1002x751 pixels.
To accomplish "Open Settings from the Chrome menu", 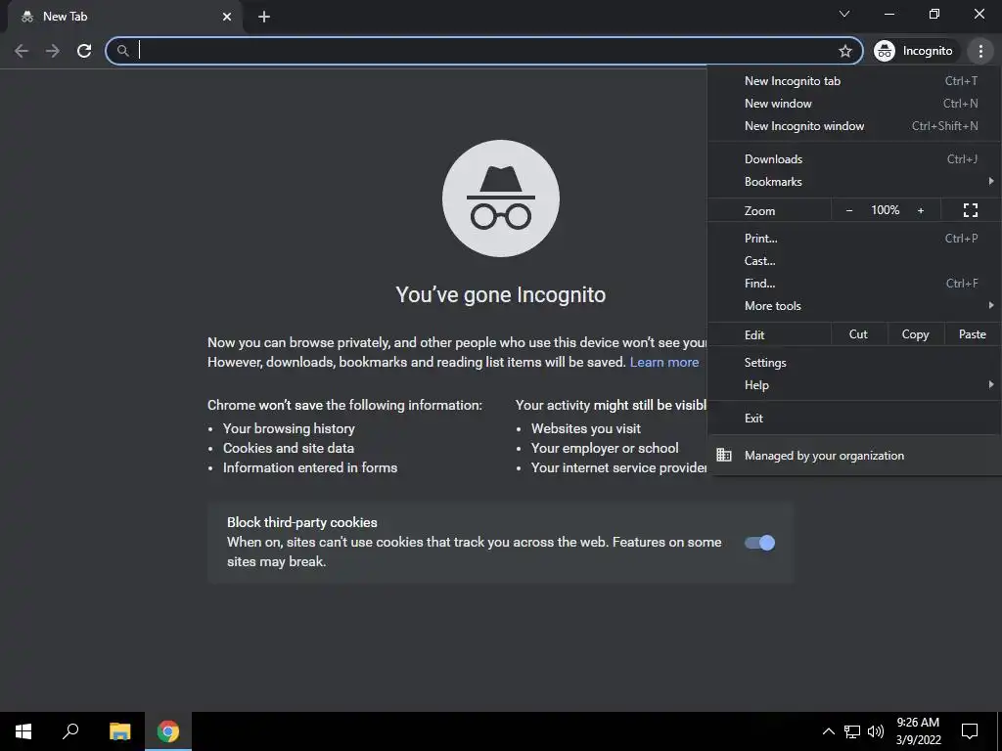I will click(854, 363).
